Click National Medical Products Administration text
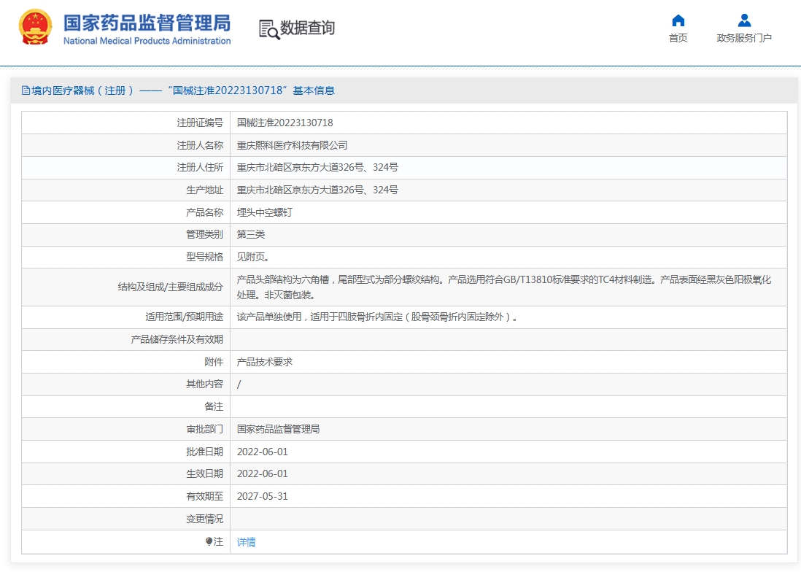Image resolution: width=801 pixels, height=580 pixels. [147, 41]
